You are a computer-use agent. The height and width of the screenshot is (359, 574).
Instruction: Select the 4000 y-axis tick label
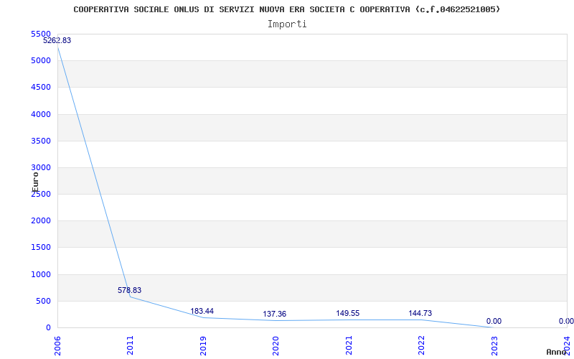coord(41,114)
